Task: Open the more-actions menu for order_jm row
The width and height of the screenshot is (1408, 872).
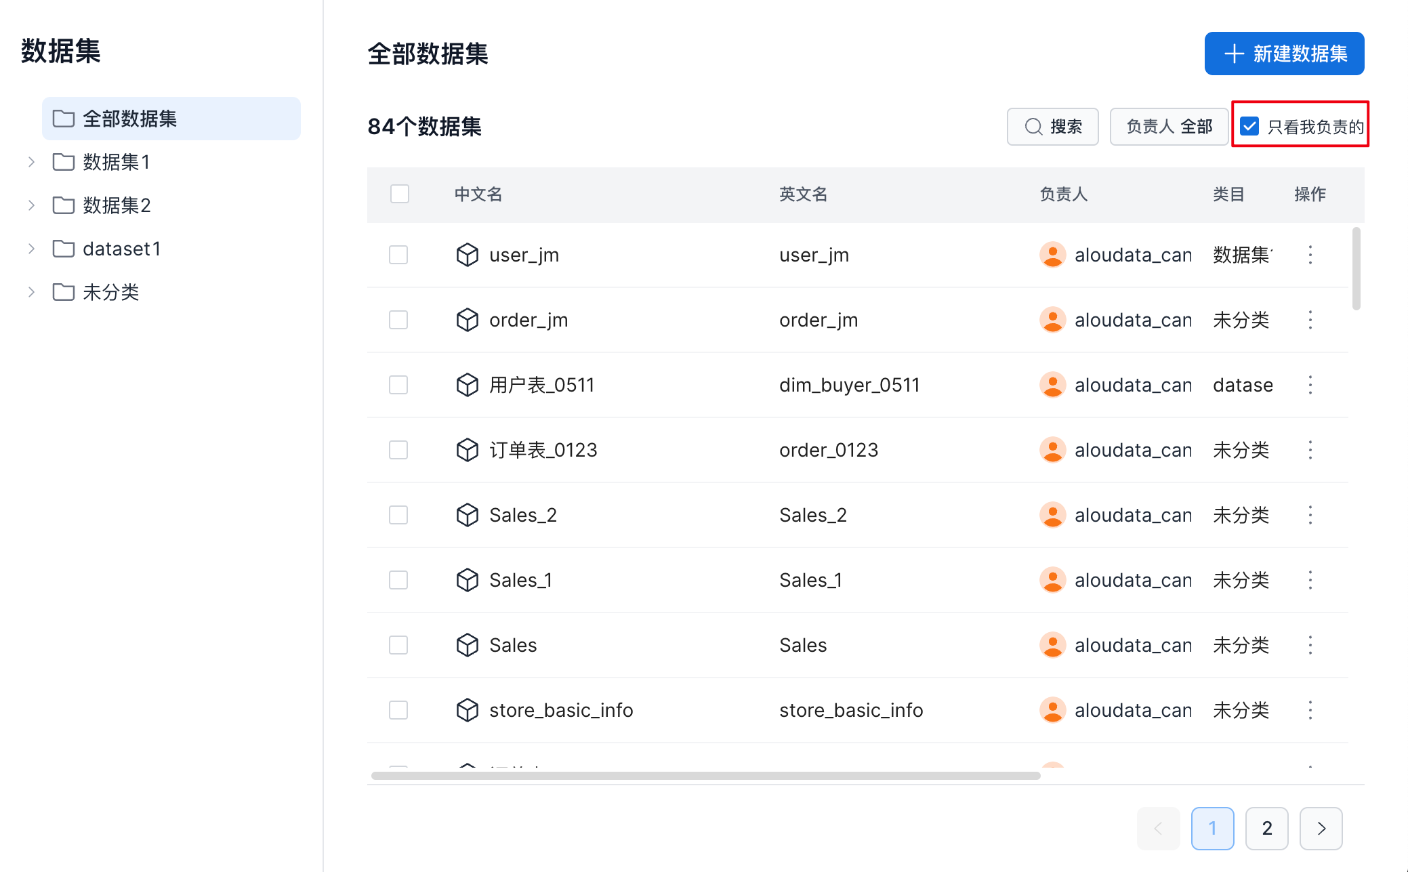Action: (1310, 320)
